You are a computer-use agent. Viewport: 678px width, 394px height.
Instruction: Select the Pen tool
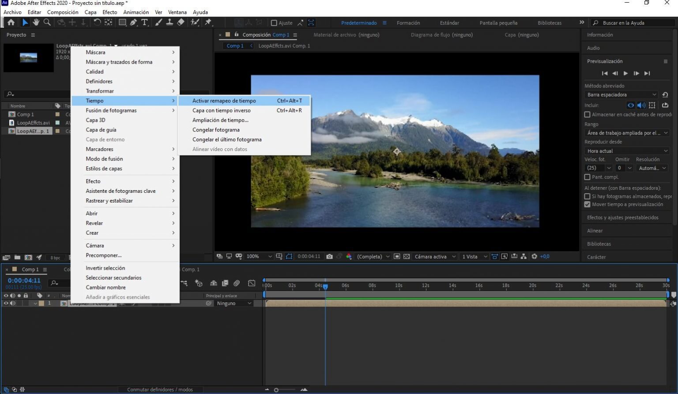pyautogui.click(x=133, y=22)
